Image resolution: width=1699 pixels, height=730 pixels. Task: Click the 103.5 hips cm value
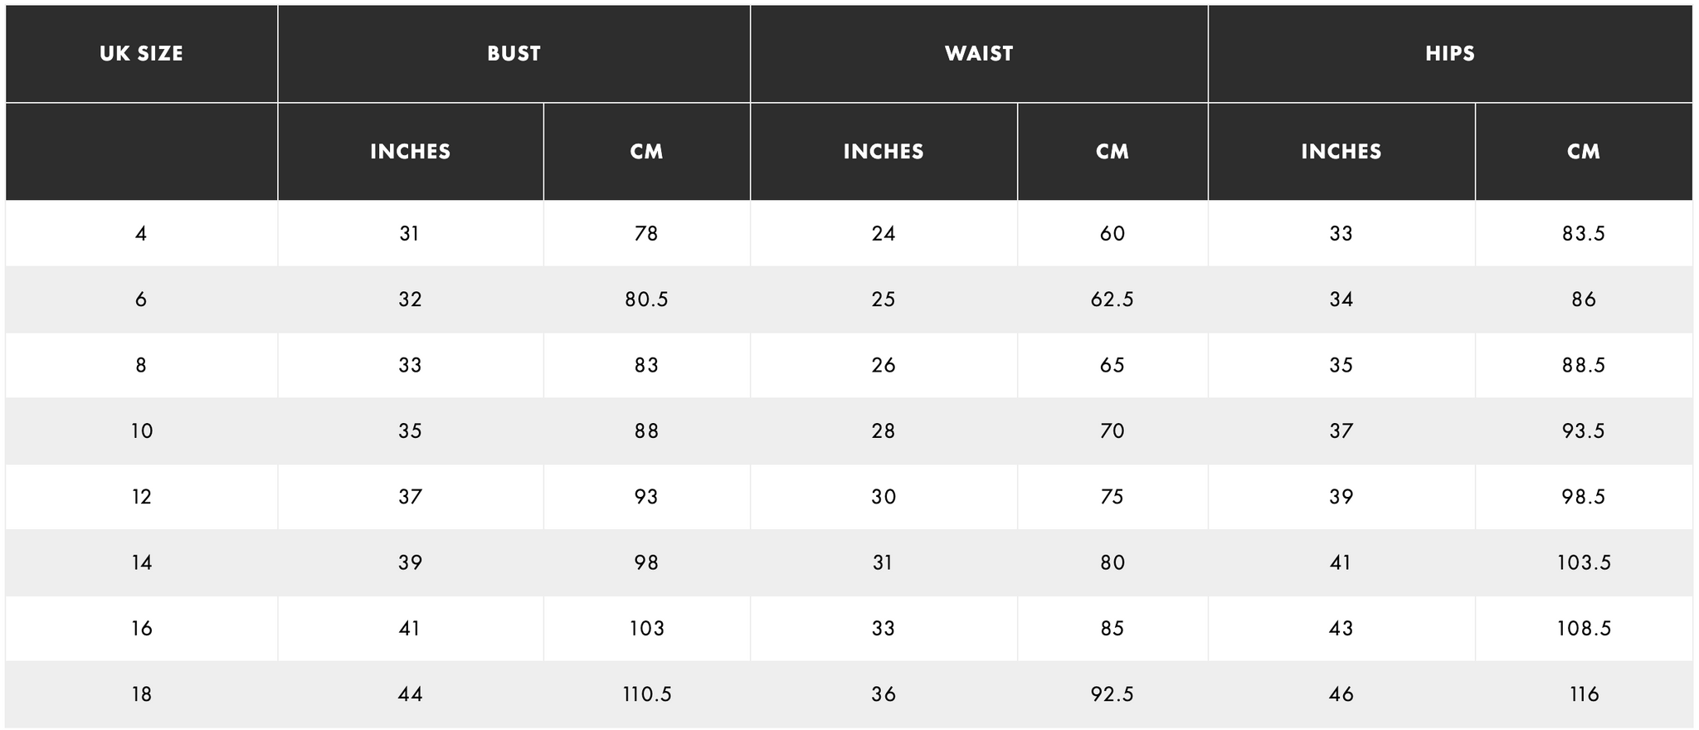(1583, 563)
